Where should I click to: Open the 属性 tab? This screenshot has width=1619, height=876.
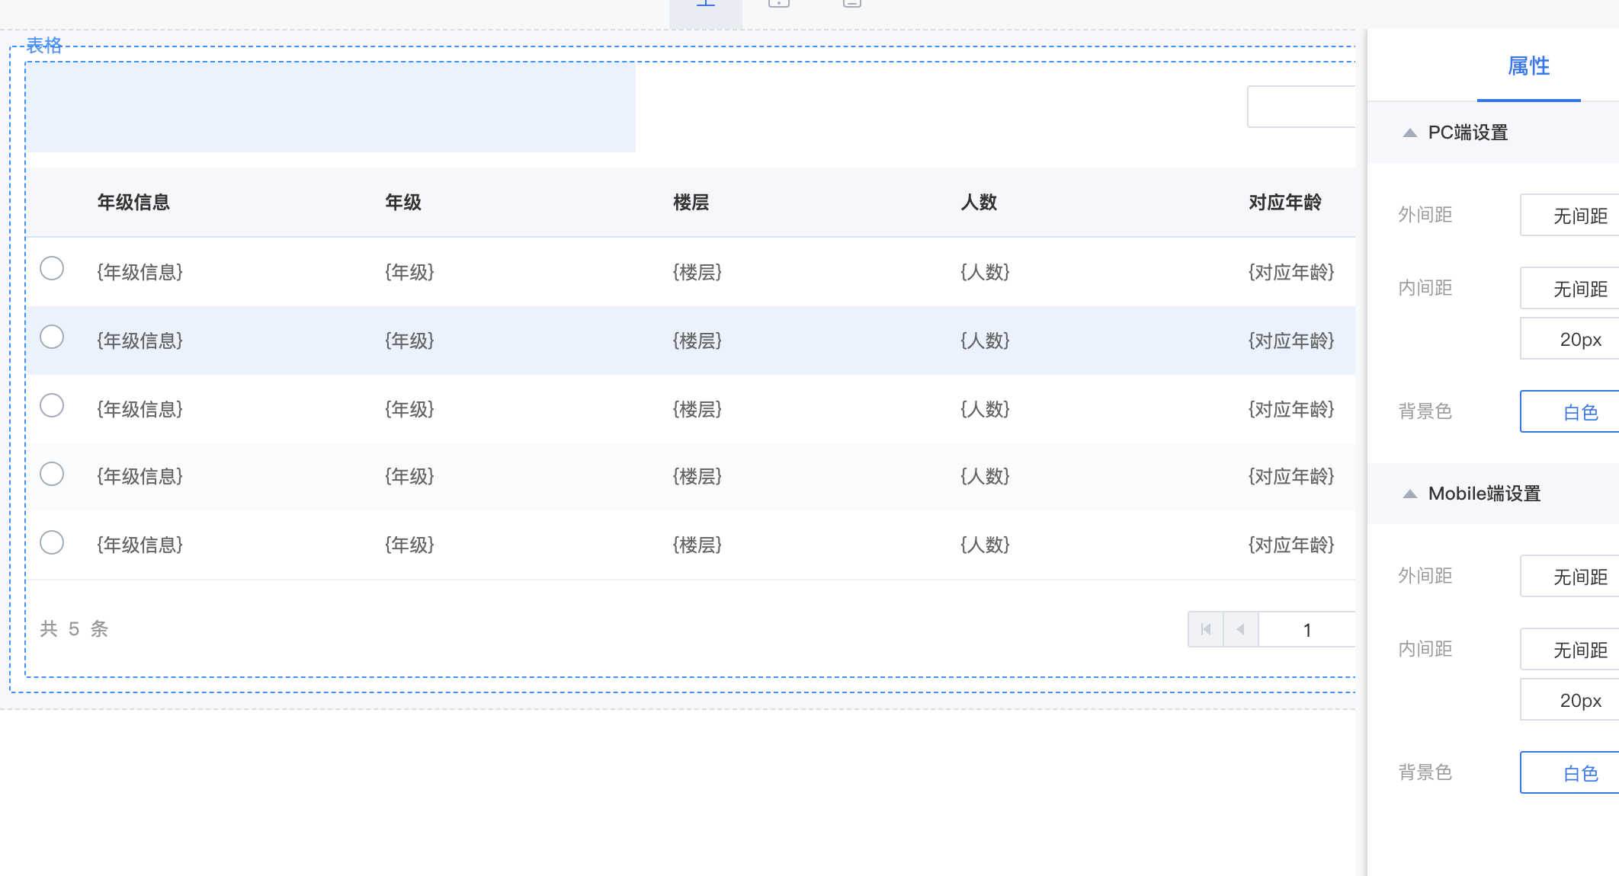point(1528,66)
